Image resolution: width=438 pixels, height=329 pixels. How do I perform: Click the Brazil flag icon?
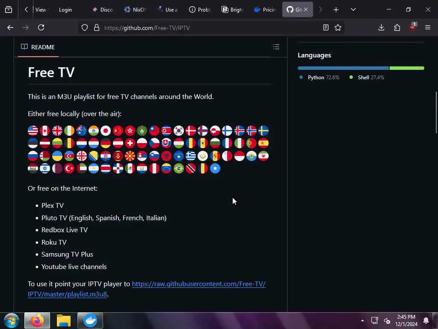(179, 168)
